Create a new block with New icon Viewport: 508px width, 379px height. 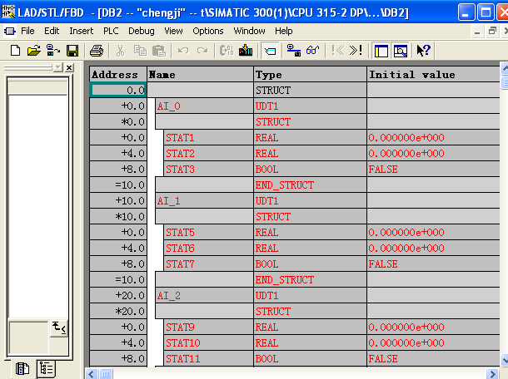(x=15, y=51)
